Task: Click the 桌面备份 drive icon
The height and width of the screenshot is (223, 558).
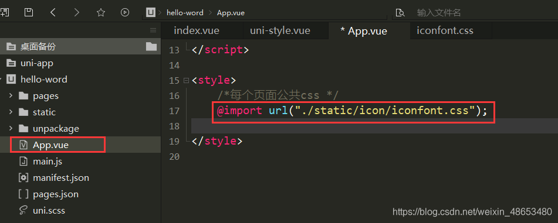Action: (11, 46)
